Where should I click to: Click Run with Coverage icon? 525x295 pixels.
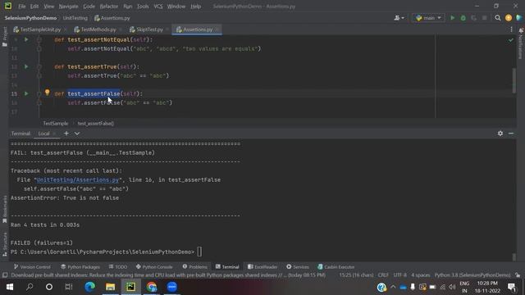click(474, 18)
